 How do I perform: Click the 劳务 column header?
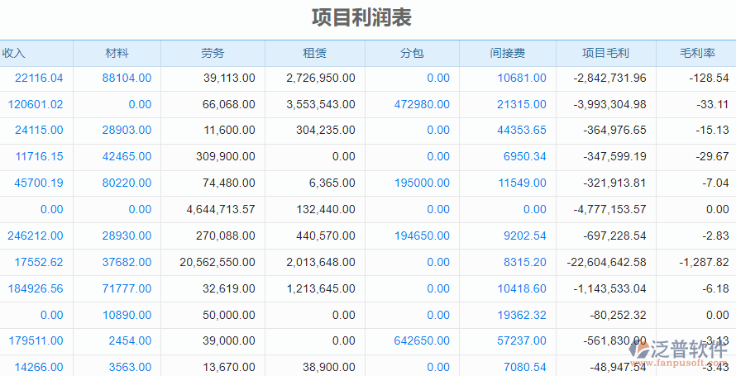213,53
